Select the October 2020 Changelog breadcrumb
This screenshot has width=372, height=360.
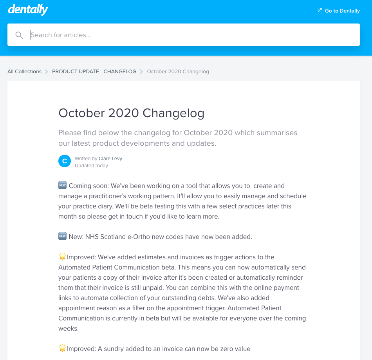pyautogui.click(x=178, y=72)
